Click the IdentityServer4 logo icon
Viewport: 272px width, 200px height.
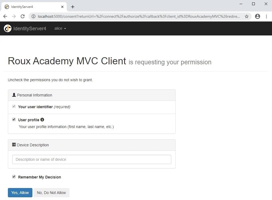pos(8,28)
